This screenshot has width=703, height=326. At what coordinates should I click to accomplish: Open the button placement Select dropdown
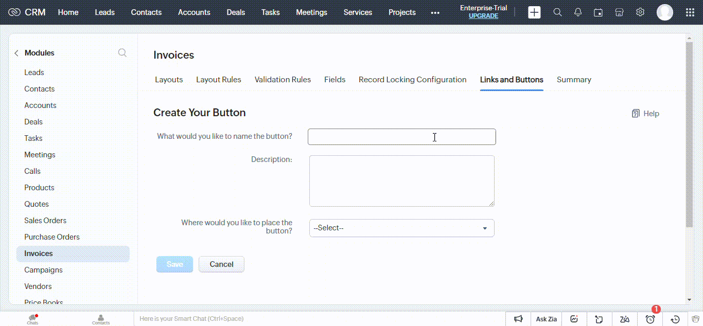tap(401, 228)
